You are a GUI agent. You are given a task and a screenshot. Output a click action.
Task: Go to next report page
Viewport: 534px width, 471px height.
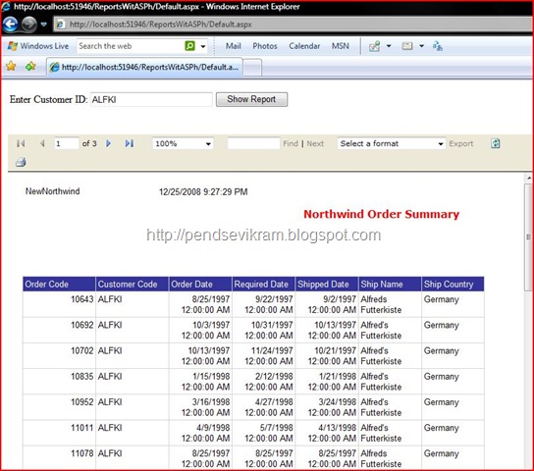[108, 143]
